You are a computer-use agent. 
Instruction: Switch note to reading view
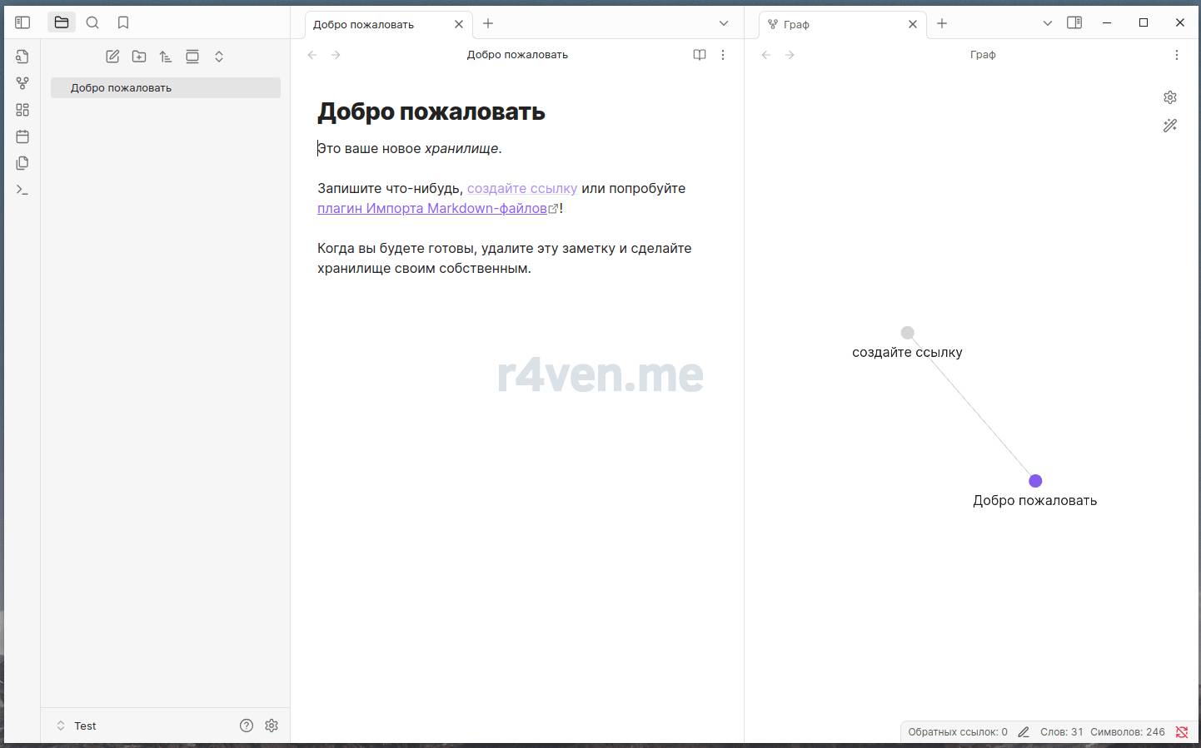[700, 55]
